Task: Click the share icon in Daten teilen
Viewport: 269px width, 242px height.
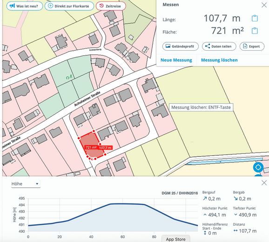Action: [x=208, y=46]
